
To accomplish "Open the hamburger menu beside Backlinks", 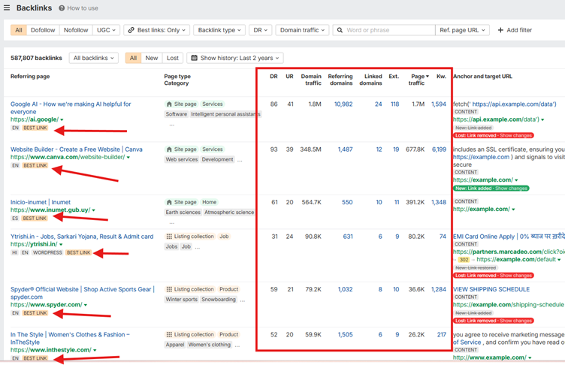I will pyautogui.click(x=7, y=8).
